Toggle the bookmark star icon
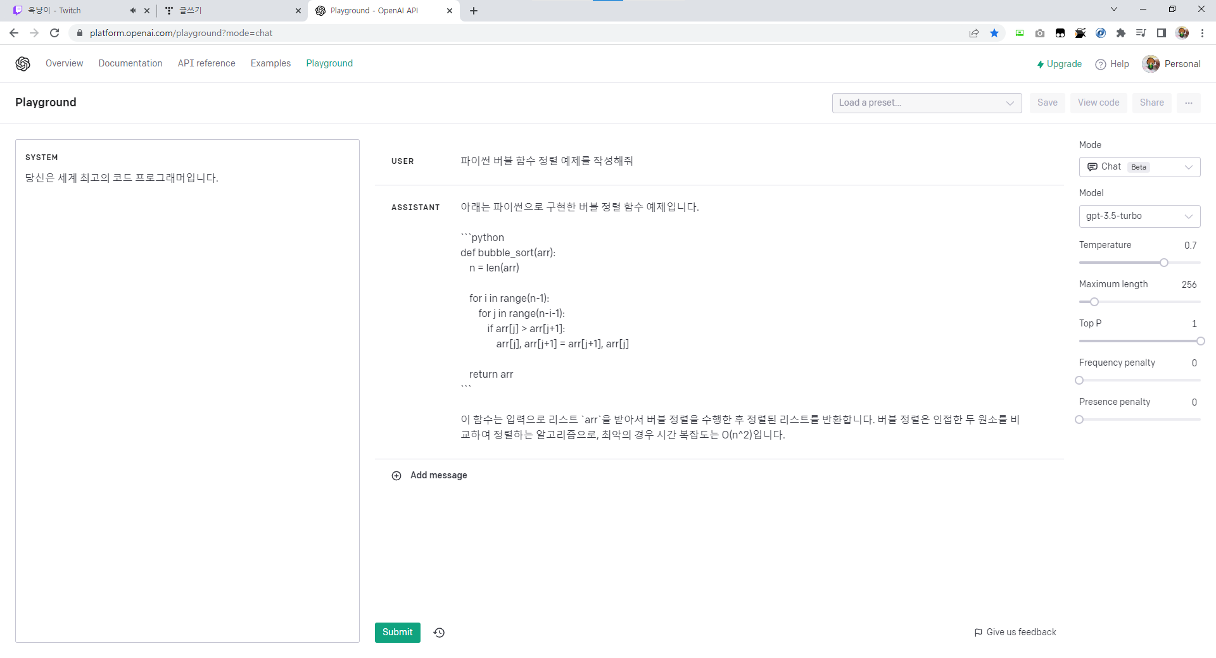This screenshot has height=658, width=1216. 994,33
